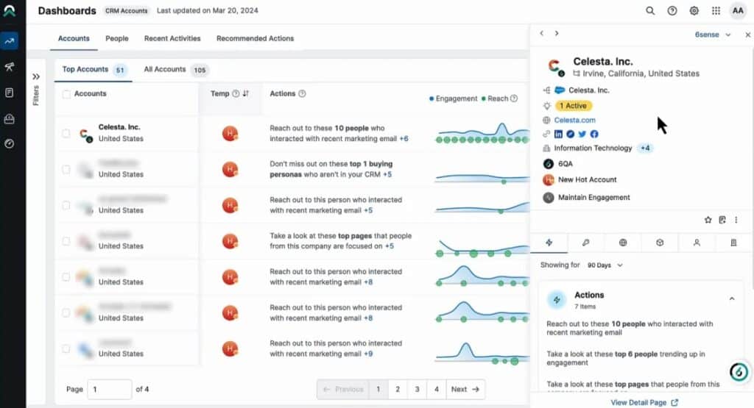The image size is (754, 408).
Task: Open the help question mark icon
Action: point(672,10)
